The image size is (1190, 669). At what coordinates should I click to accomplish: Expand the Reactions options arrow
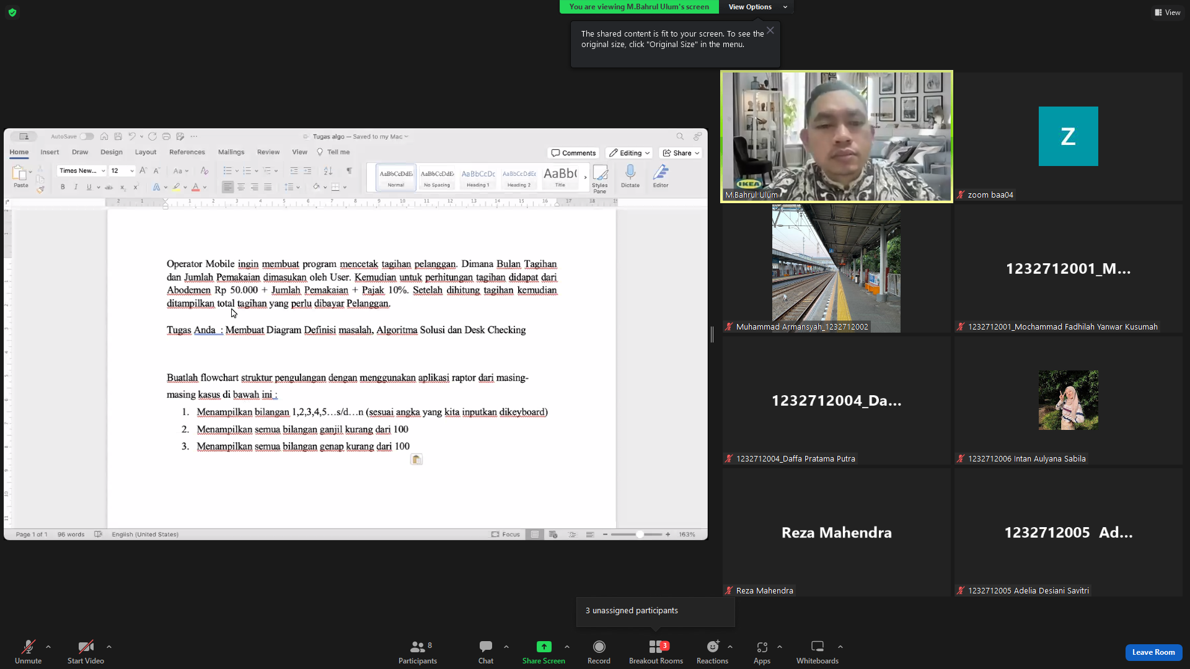[730, 647]
